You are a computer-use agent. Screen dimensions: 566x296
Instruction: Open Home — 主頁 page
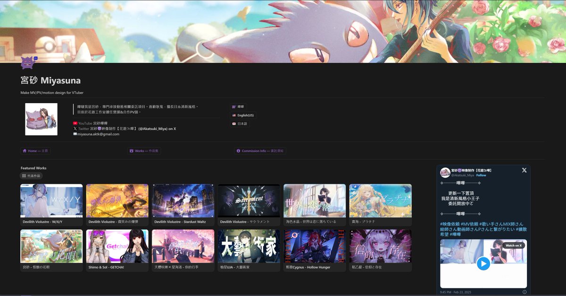tap(35, 151)
